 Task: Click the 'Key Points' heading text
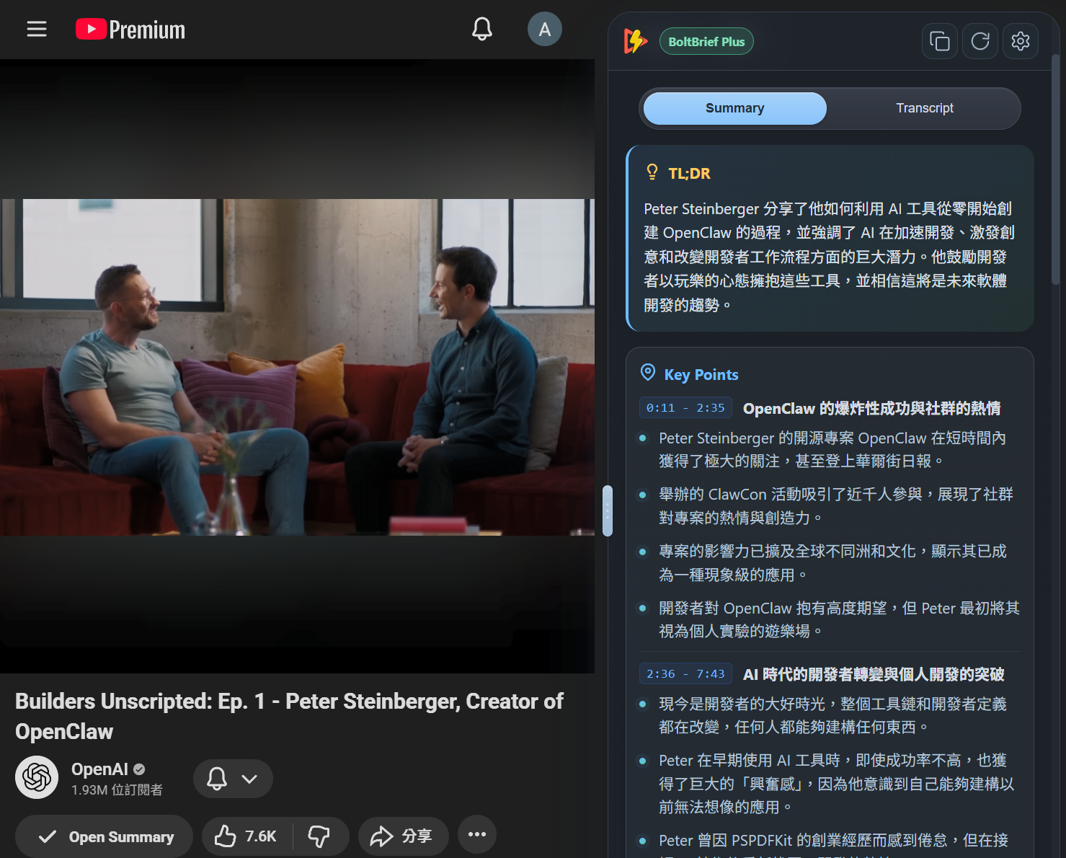tap(701, 374)
